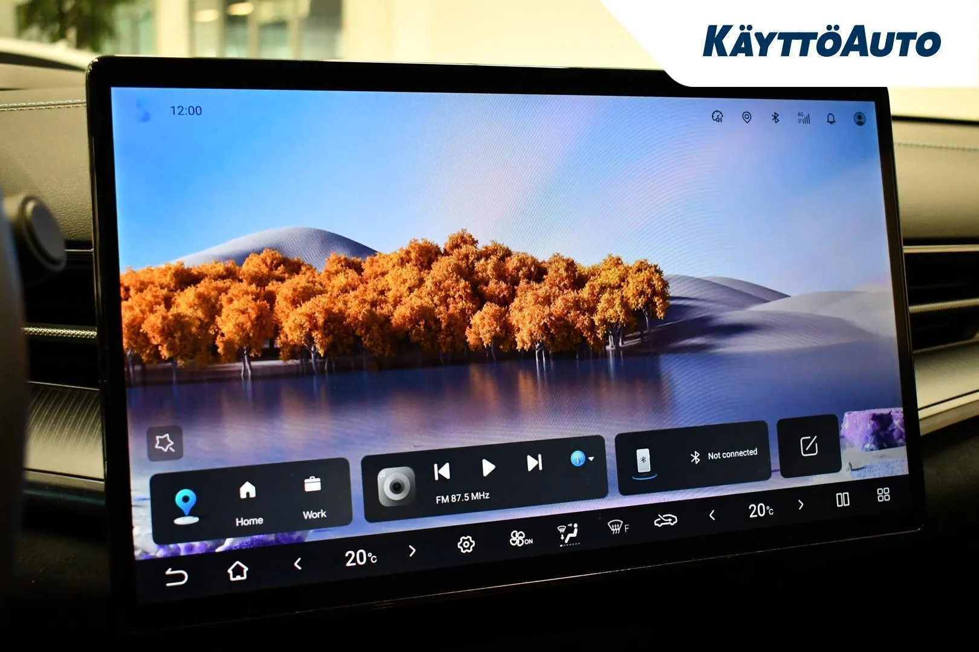Switch to split-screen view
Viewport: 979px width, 652px height.
pyautogui.click(x=842, y=499)
